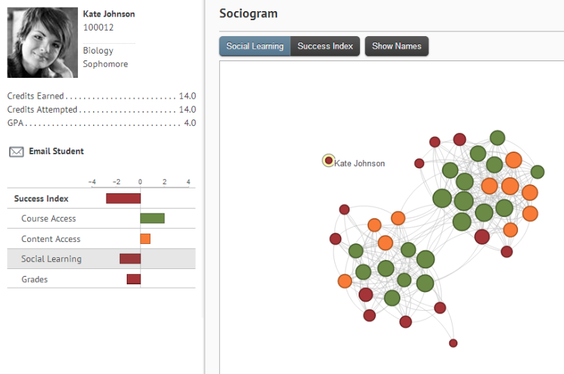Switch sociogram to Success Index view
The image size is (564, 374).
tap(325, 47)
